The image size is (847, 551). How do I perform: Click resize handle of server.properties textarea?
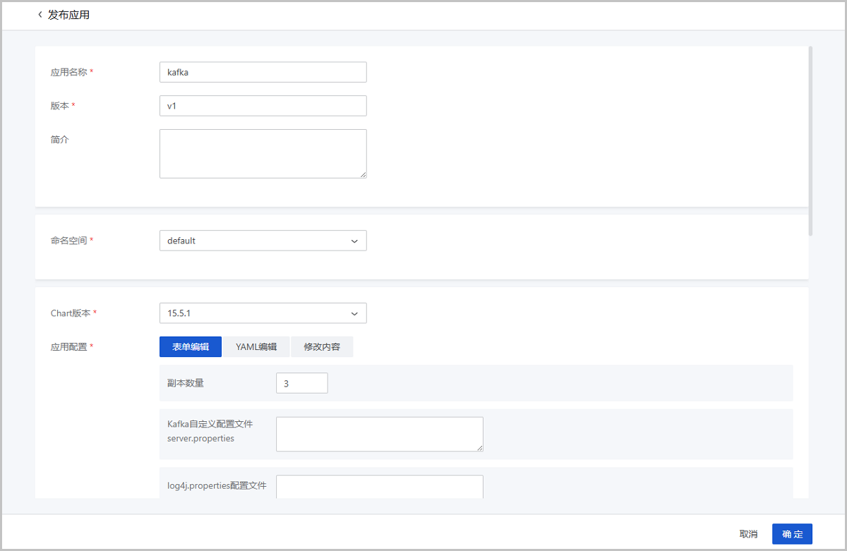pyautogui.click(x=479, y=447)
